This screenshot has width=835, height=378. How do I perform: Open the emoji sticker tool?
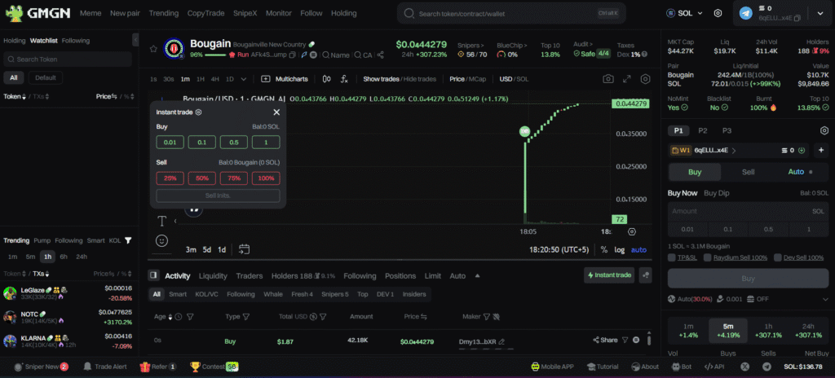[x=162, y=240]
